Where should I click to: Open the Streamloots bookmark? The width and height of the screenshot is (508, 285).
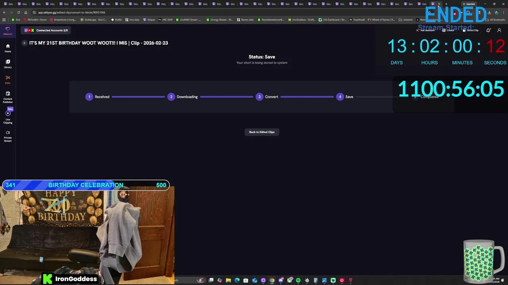[63, 19]
